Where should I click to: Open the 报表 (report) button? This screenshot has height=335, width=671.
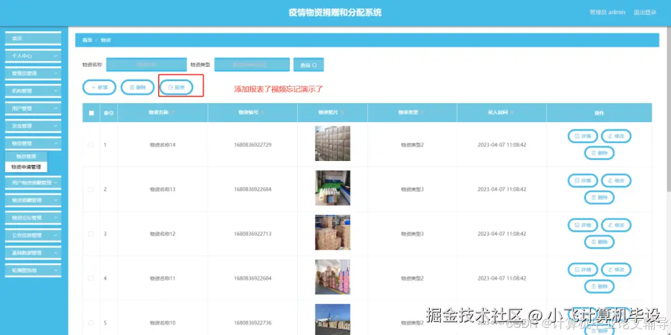176,87
